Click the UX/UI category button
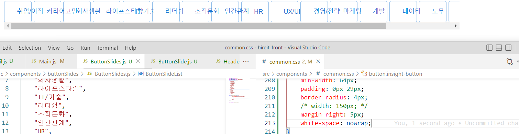Screen dimensions: 519x134 [285, 11]
